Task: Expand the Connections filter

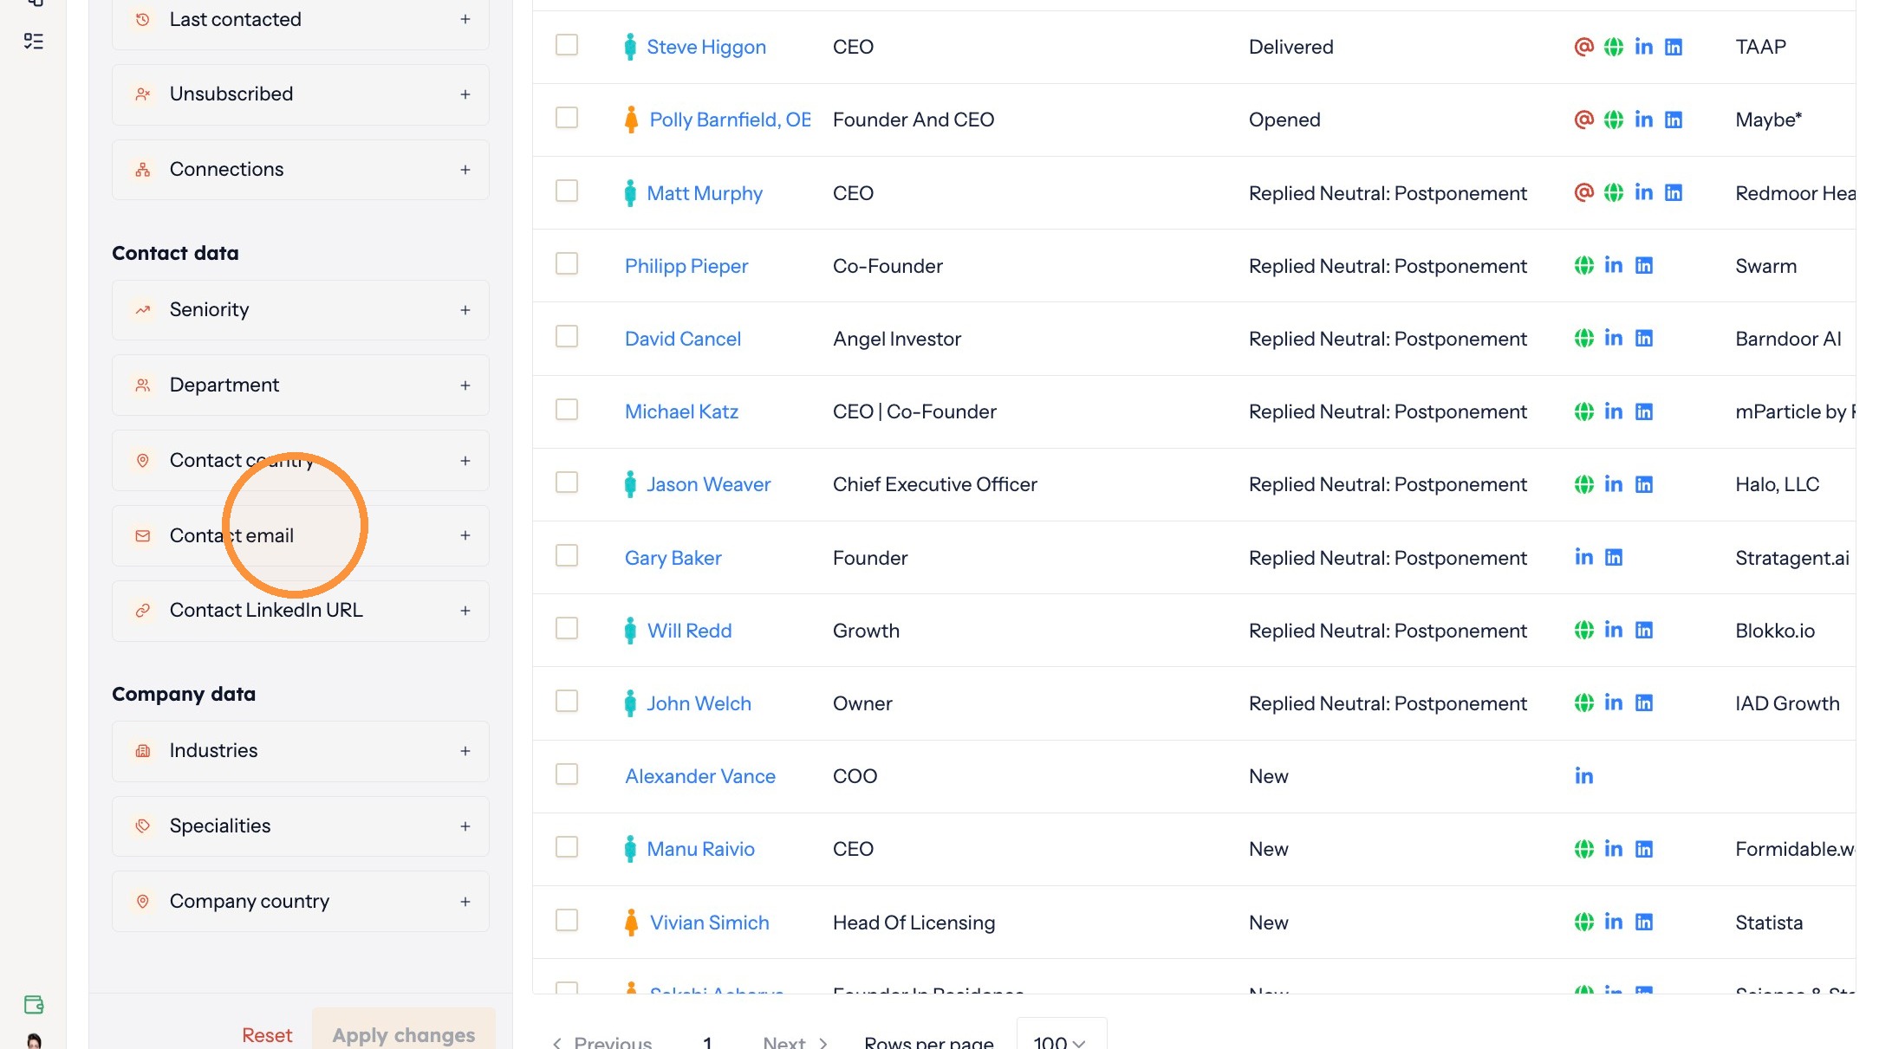Action: pyautogui.click(x=301, y=169)
